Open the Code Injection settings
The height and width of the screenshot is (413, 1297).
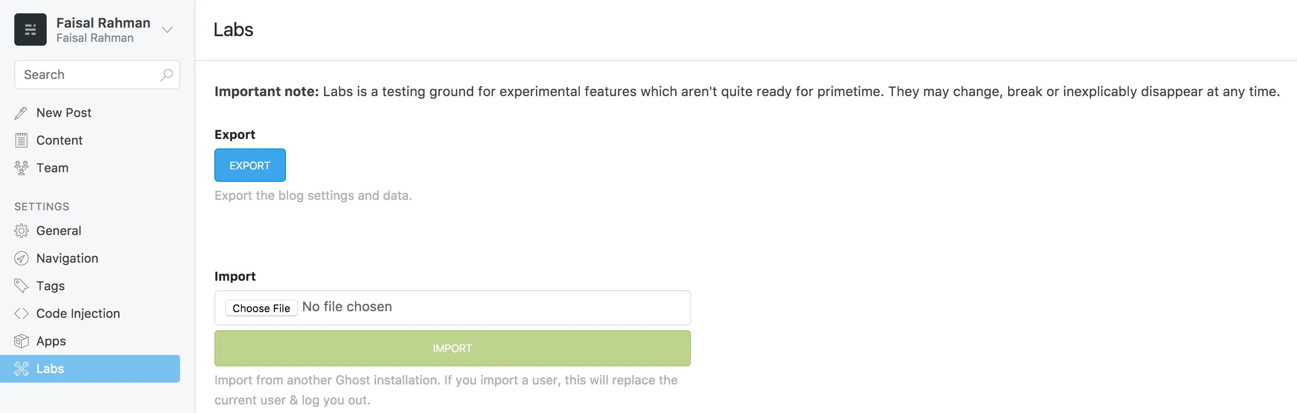pos(78,314)
